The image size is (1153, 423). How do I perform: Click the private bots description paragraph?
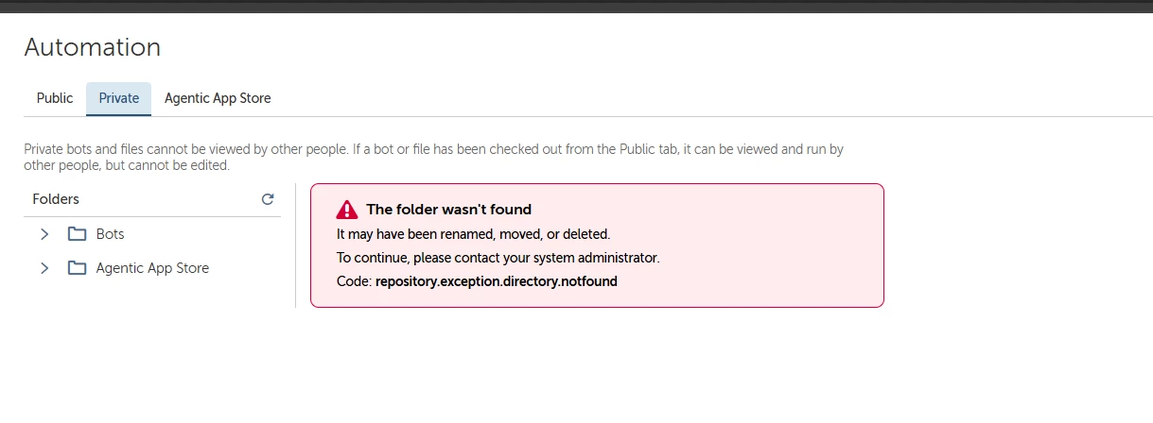(x=433, y=157)
